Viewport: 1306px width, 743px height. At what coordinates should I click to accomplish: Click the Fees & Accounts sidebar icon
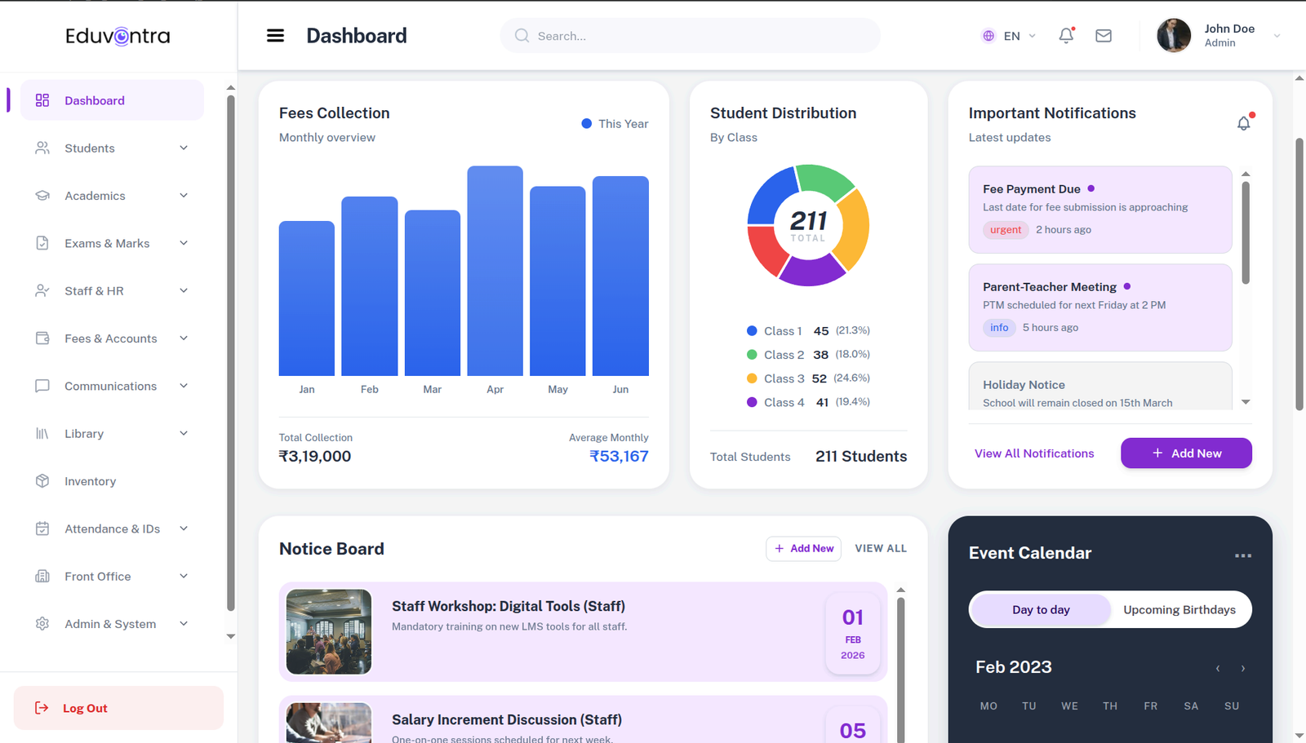[x=42, y=338]
